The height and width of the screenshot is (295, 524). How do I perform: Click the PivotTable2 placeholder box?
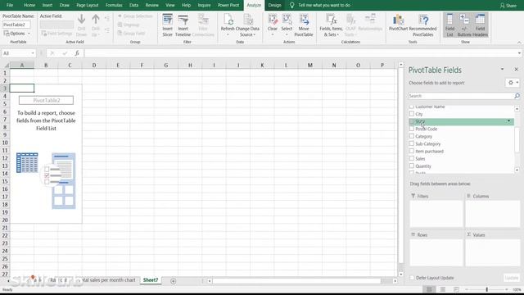46,100
